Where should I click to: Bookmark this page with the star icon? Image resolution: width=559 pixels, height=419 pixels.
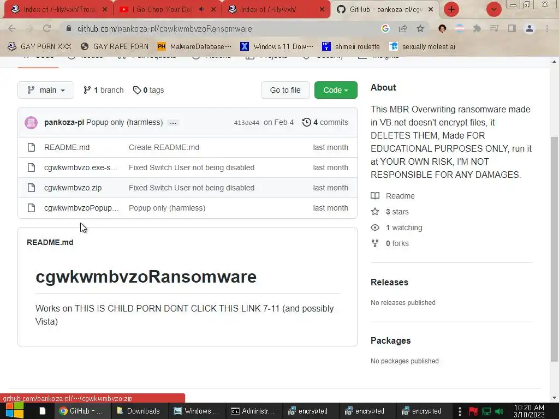pyautogui.click(x=420, y=28)
